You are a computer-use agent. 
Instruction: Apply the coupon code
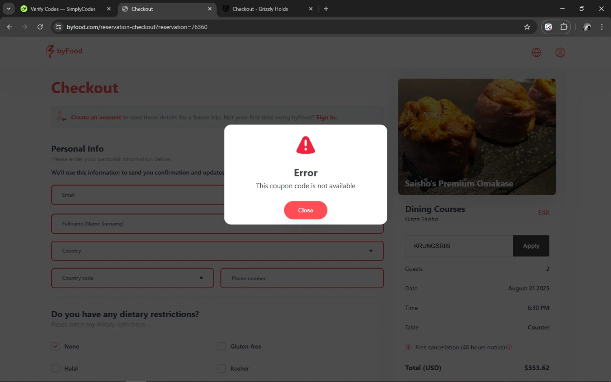[531, 246]
